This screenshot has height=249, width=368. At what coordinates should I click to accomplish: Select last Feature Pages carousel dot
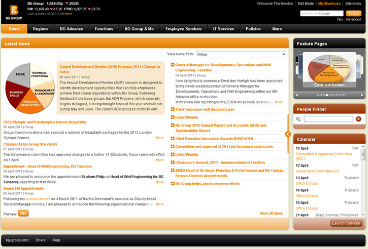coord(345,95)
